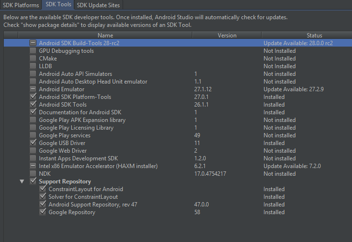Uncheck the Support Repository parent checkbox
This screenshot has width=352, height=242.
(x=33, y=181)
